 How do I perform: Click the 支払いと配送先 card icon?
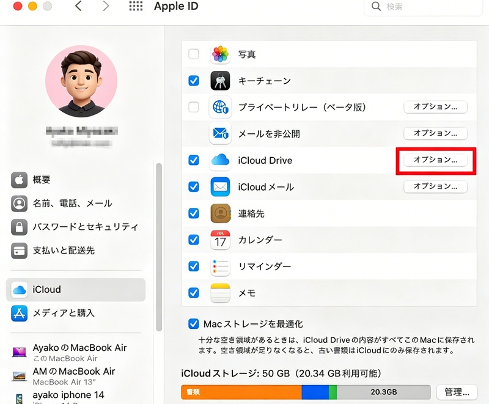tap(20, 251)
